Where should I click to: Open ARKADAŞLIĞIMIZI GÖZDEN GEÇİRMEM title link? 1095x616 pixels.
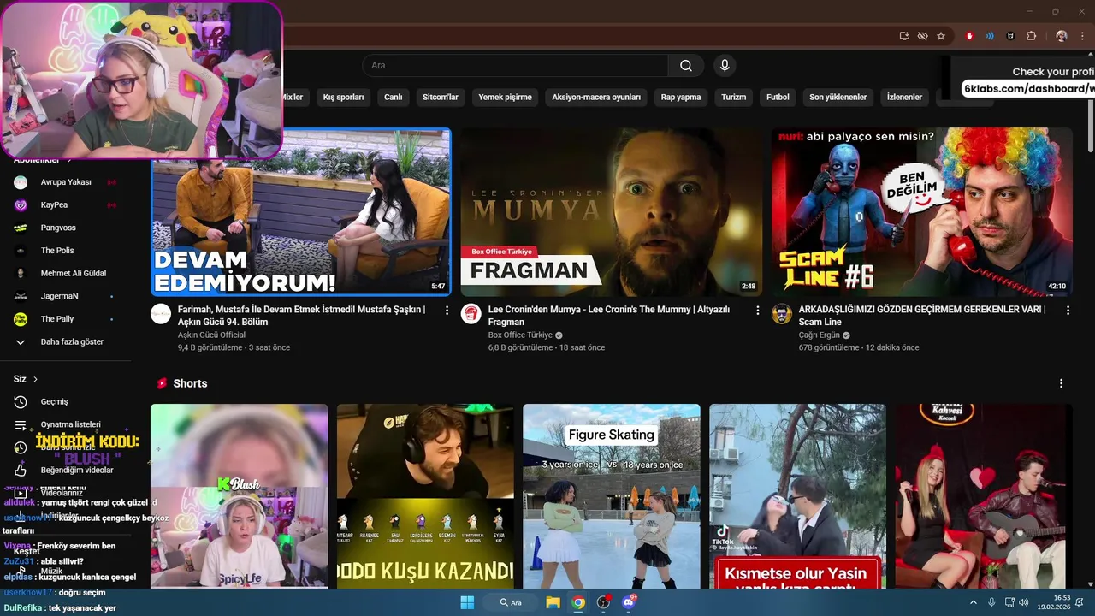(x=922, y=316)
